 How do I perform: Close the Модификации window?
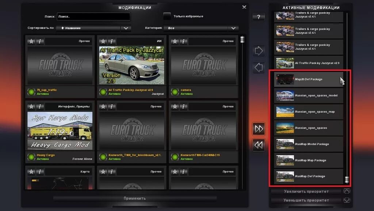click(244, 7)
